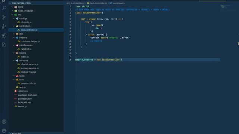Screen dimensions: 239x134
Task: Open index.js under routes
Action: click(x=25, y=57)
